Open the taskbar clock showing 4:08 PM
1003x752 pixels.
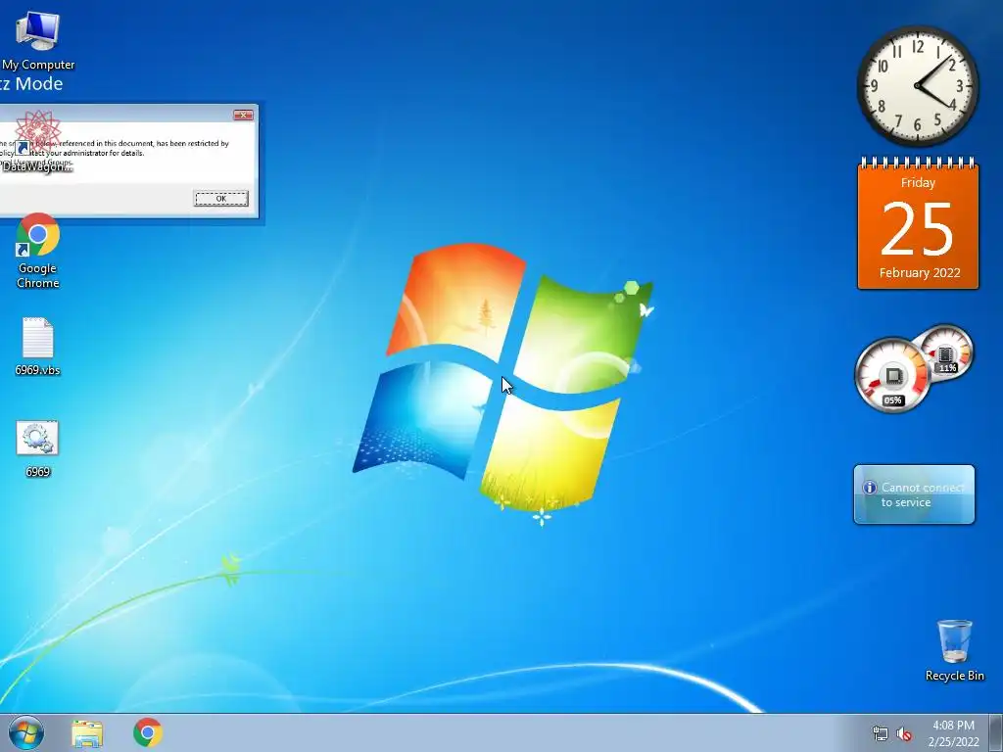click(x=953, y=733)
